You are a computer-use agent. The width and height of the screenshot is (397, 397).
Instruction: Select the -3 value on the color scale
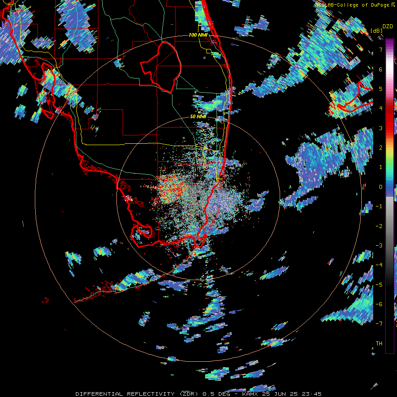coord(379,245)
